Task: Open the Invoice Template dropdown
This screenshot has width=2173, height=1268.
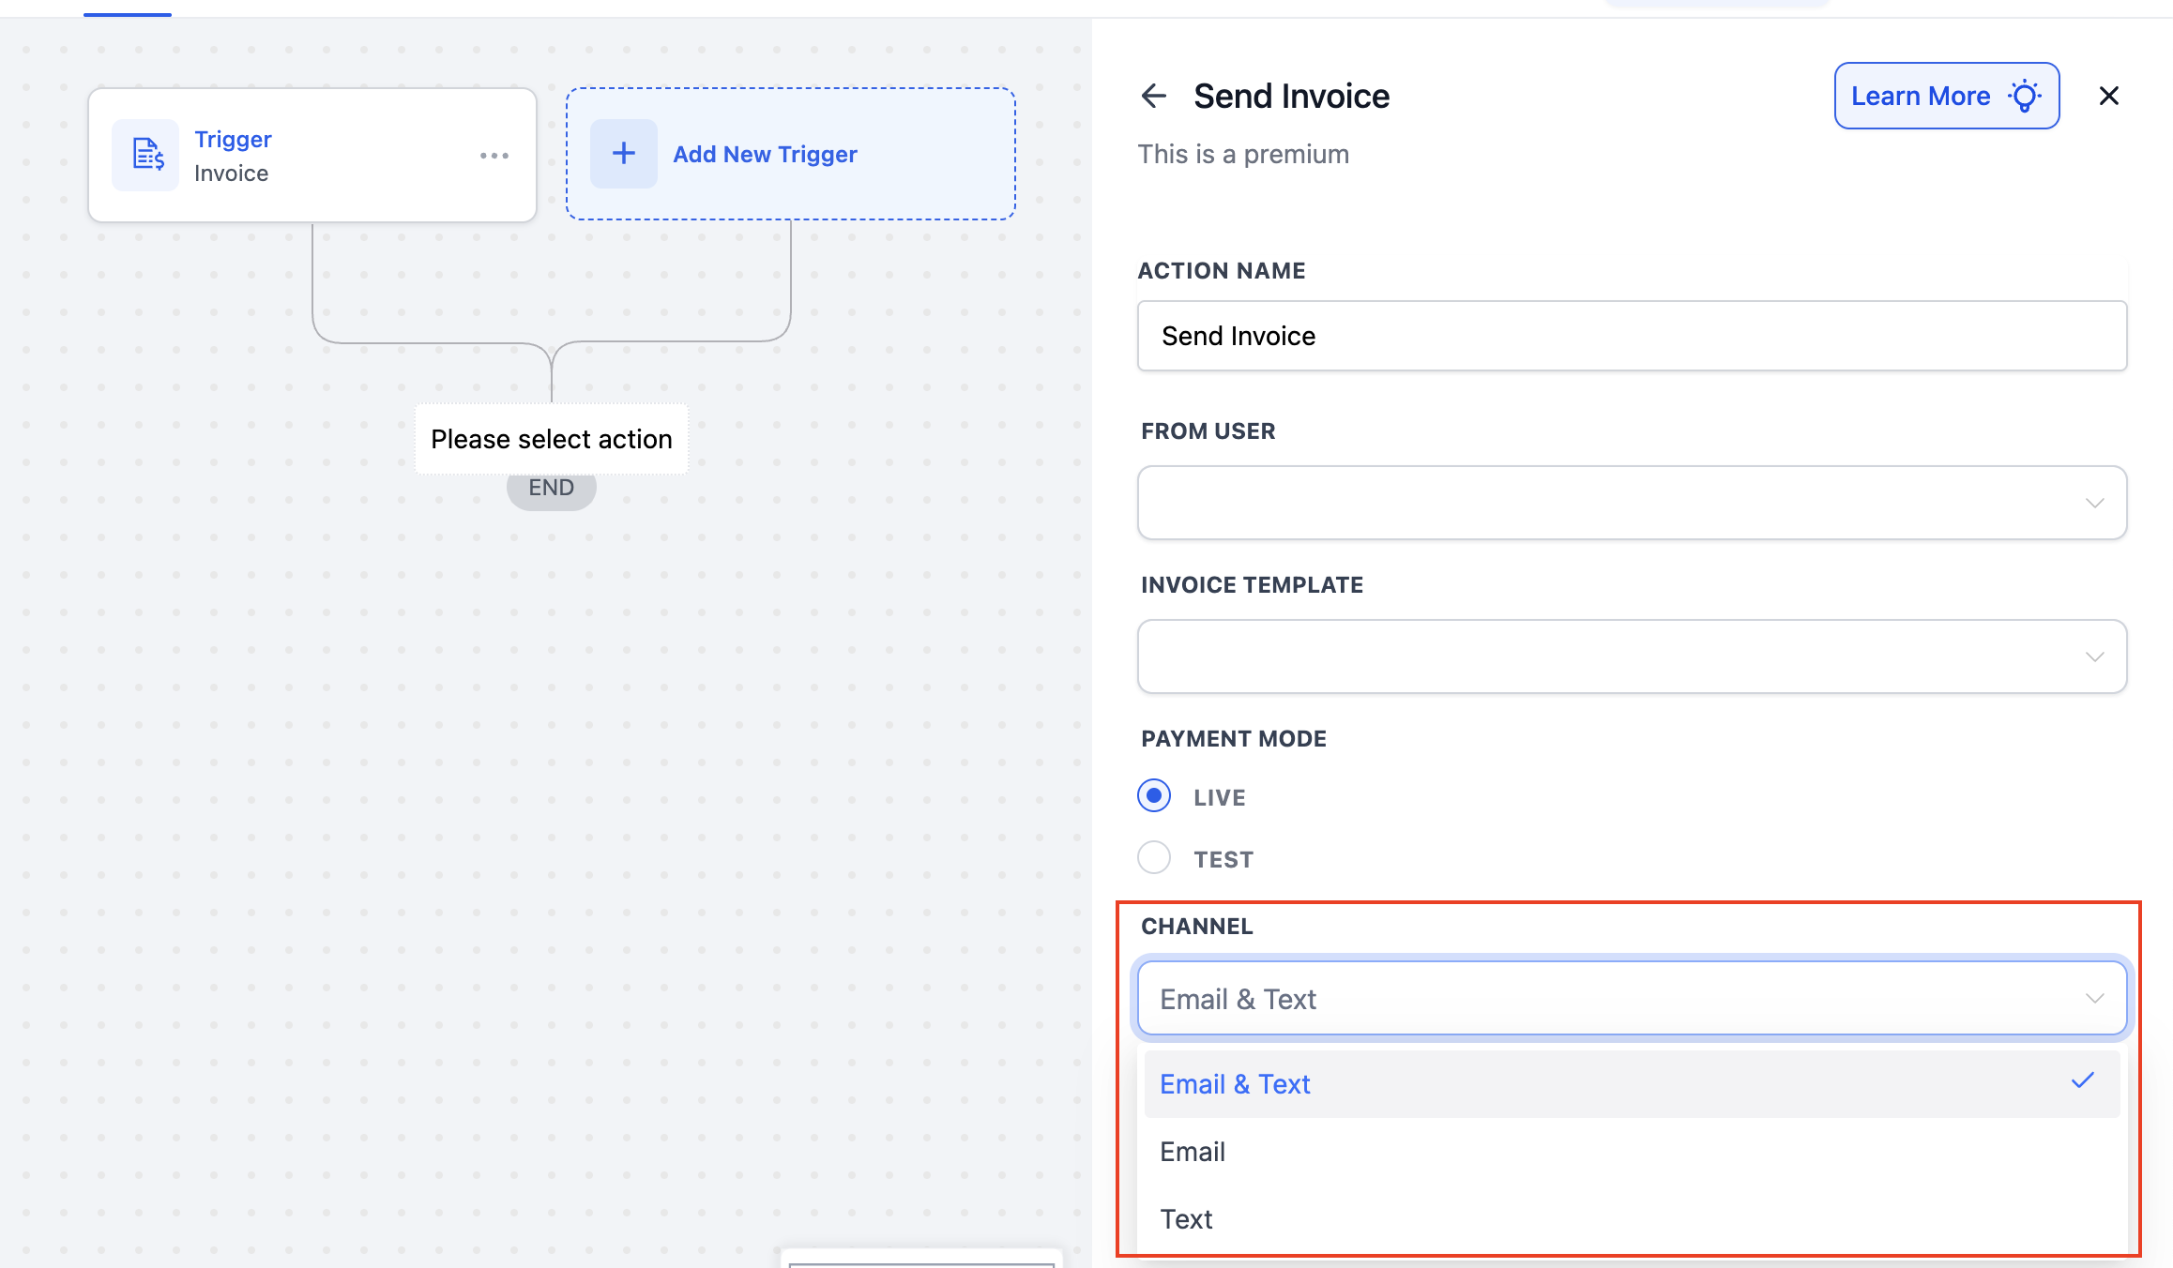Action: 1631,657
